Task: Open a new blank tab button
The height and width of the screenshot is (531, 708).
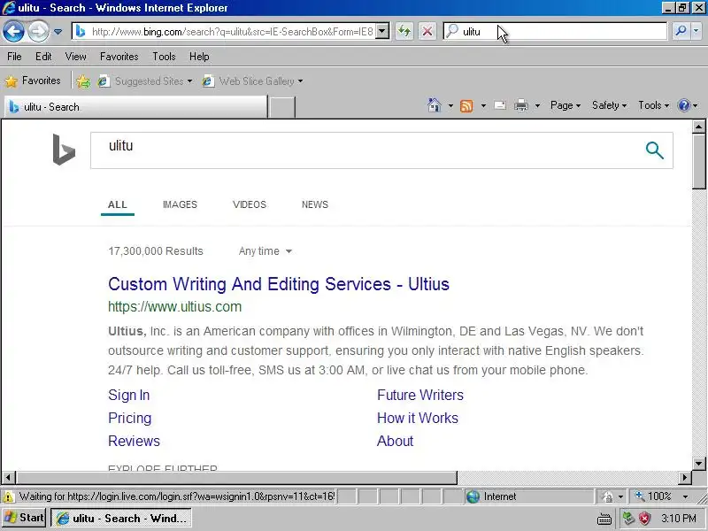Action: click(281, 107)
